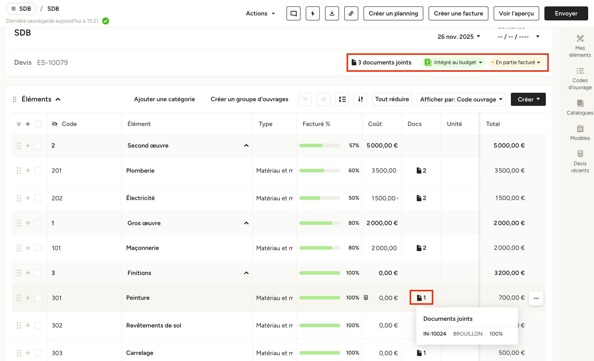Click the plus icon in table header
This screenshot has width=594, height=361.
coord(28,124)
